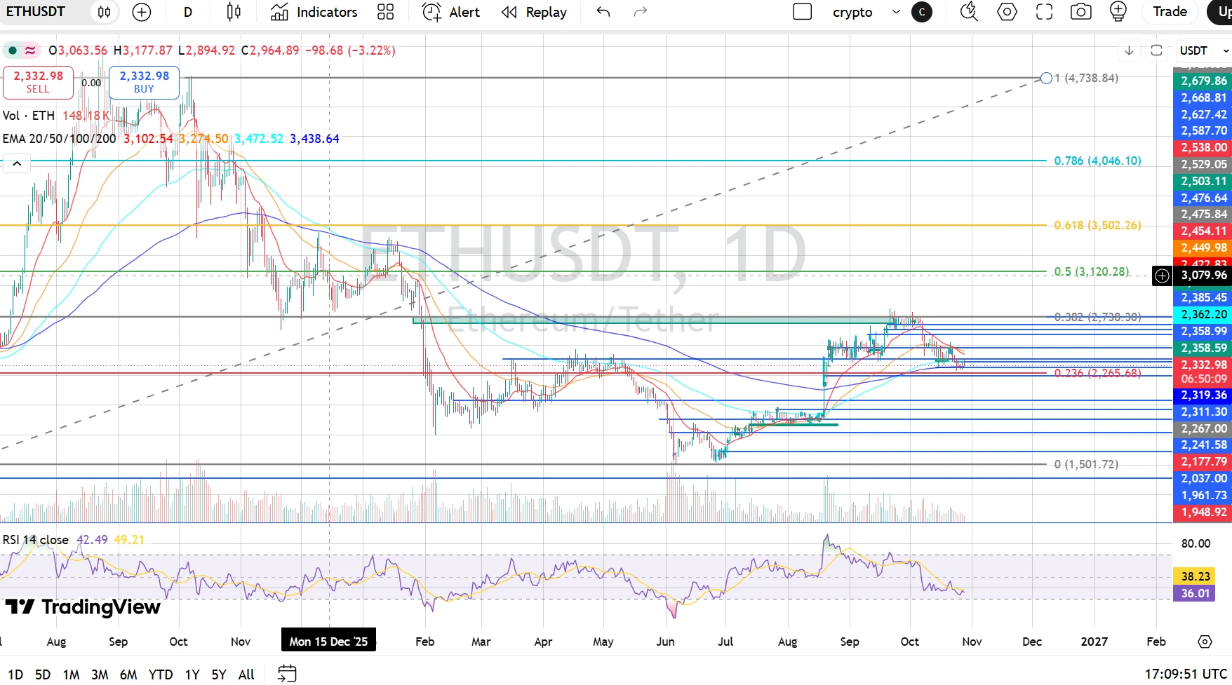Open the indicator templates grid
This screenshot has width=1232, height=685.
tap(386, 12)
